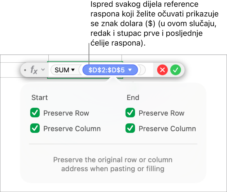Viewport: 227px width, 192px height.
Task: Toggle Preserve Column under Start
Action: tap(35, 128)
